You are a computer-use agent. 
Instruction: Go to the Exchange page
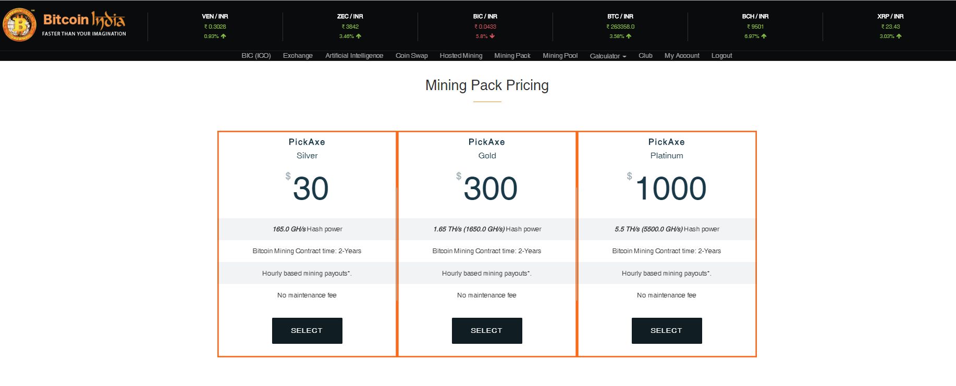coord(298,56)
